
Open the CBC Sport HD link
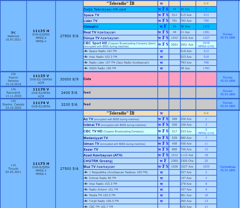pyautogui.click(x=95, y=43)
